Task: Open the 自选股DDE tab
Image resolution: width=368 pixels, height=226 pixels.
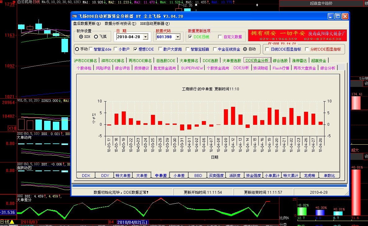Action: click(x=166, y=61)
